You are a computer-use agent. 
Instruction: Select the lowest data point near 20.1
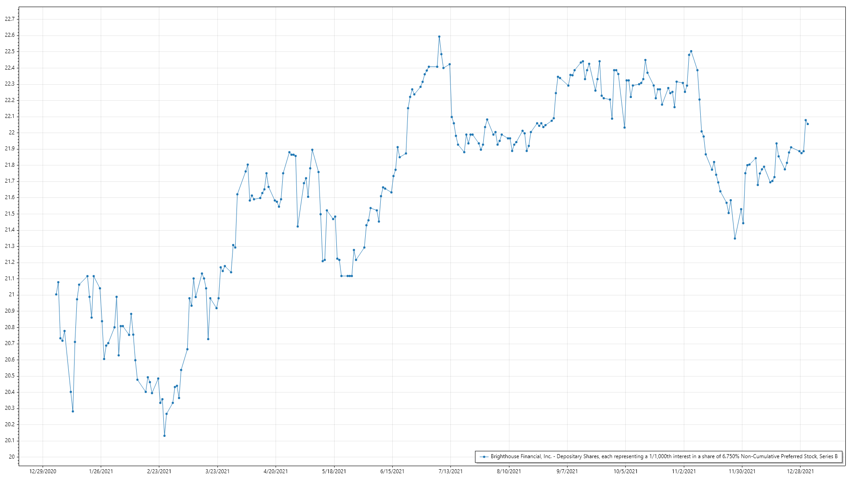(165, 436)
